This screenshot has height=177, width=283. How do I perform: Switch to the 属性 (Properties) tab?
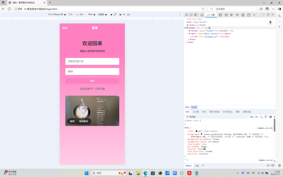238,112
